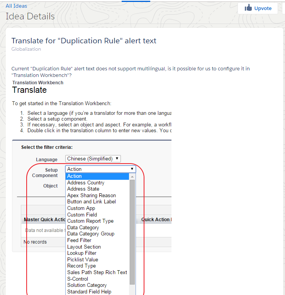Click the 'No records' table text
The image size is (285, 295).
(x=35, y=242)
